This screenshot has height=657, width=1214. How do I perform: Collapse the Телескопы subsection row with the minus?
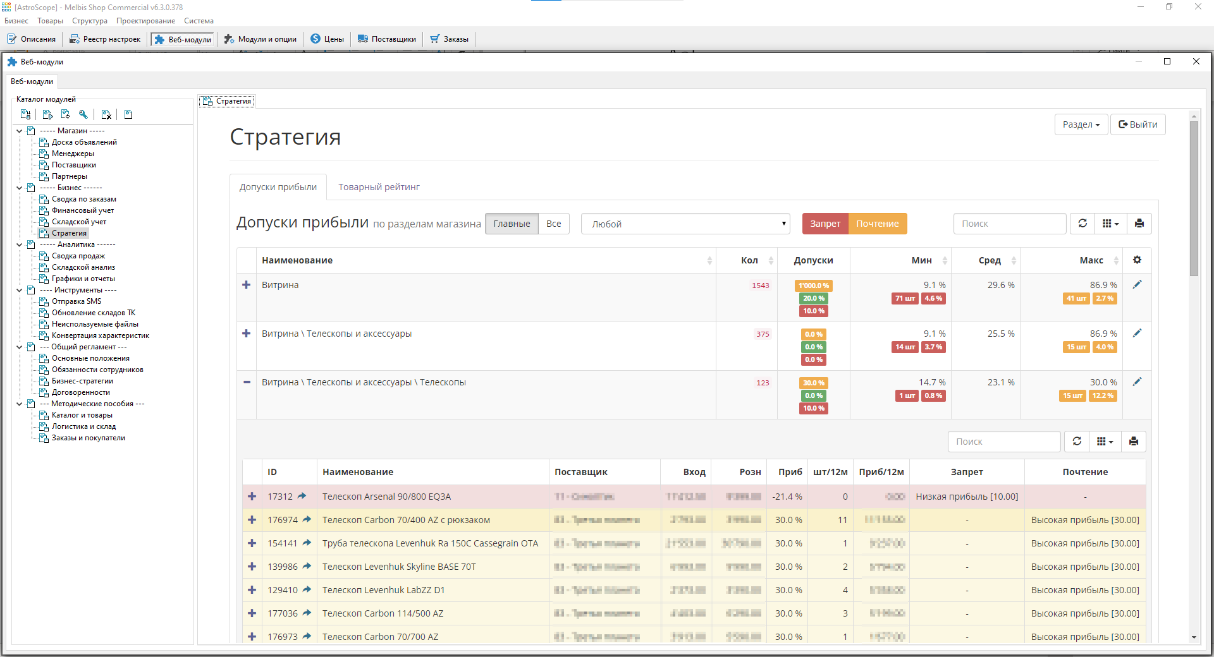coord(247,382)
